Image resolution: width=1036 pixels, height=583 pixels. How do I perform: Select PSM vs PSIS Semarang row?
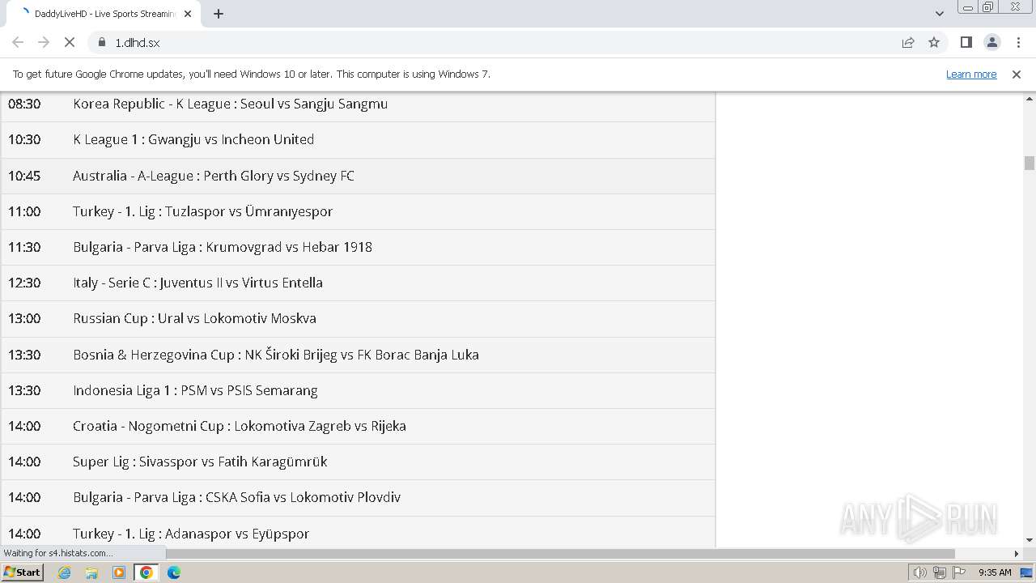[x=358, y=390]
